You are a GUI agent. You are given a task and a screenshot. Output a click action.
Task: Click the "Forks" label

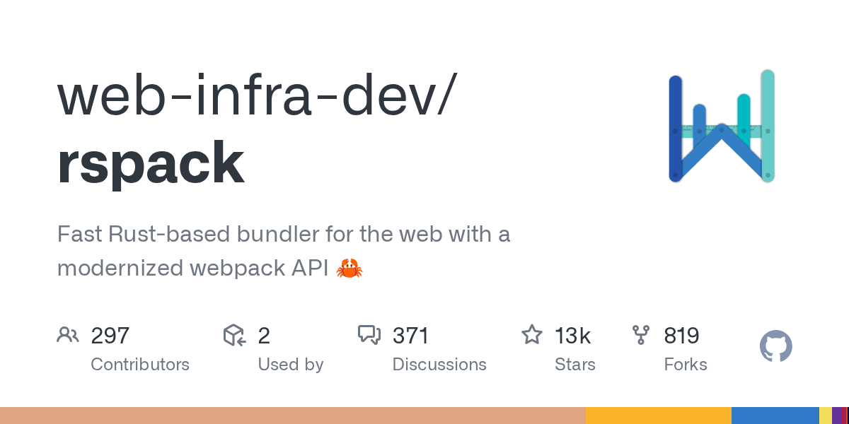pos(686,365)
